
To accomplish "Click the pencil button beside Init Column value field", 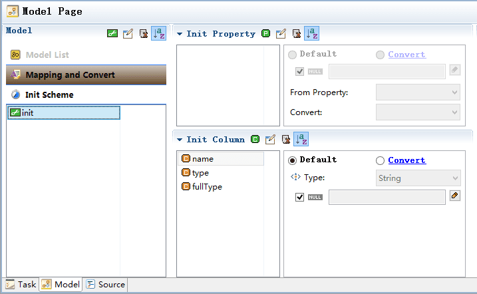I will coord(455,196).
